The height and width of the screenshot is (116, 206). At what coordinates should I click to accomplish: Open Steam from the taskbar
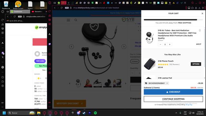click(84, 113)
